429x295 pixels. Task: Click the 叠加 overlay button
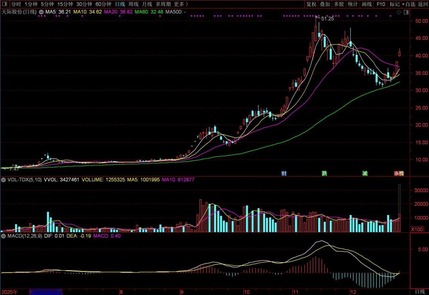(325, 4)
